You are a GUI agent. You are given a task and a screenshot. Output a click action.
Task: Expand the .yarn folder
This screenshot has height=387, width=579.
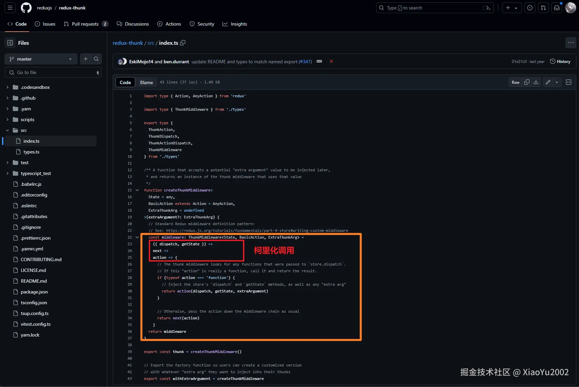[7, 109]
